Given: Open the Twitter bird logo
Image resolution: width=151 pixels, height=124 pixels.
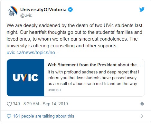Looking at the screenshot, I should point(142,9).
